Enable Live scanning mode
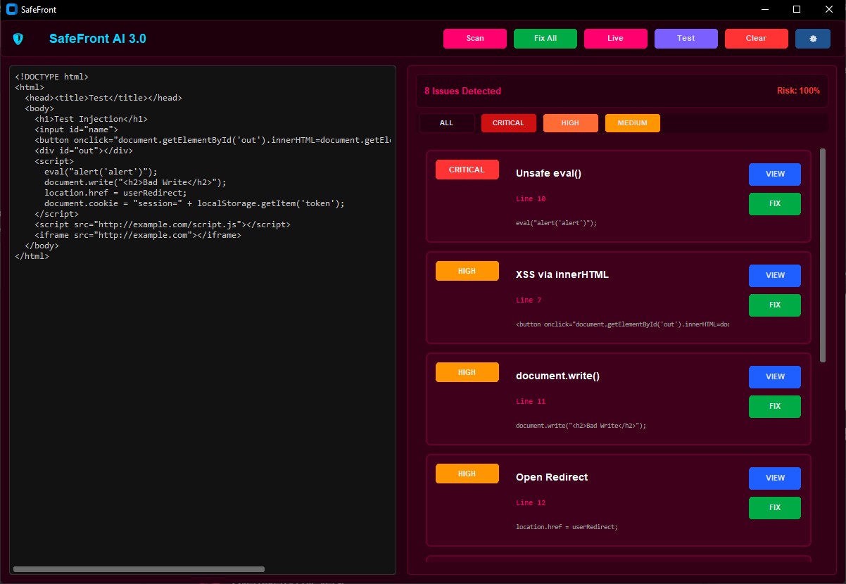 [615, 39]
